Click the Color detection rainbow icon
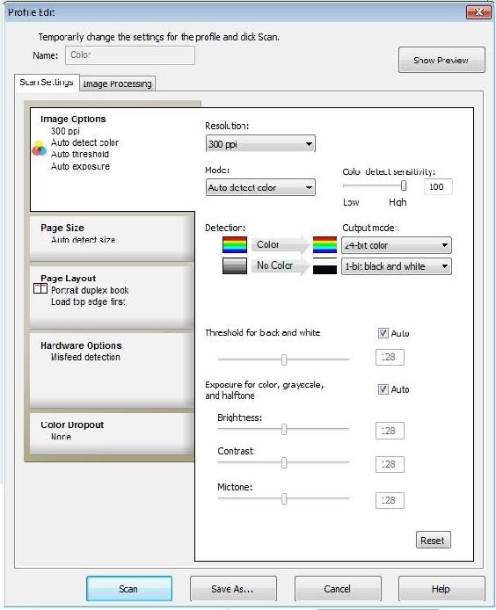Viewport: 496px width, 610px height. (x=235, y=244)
